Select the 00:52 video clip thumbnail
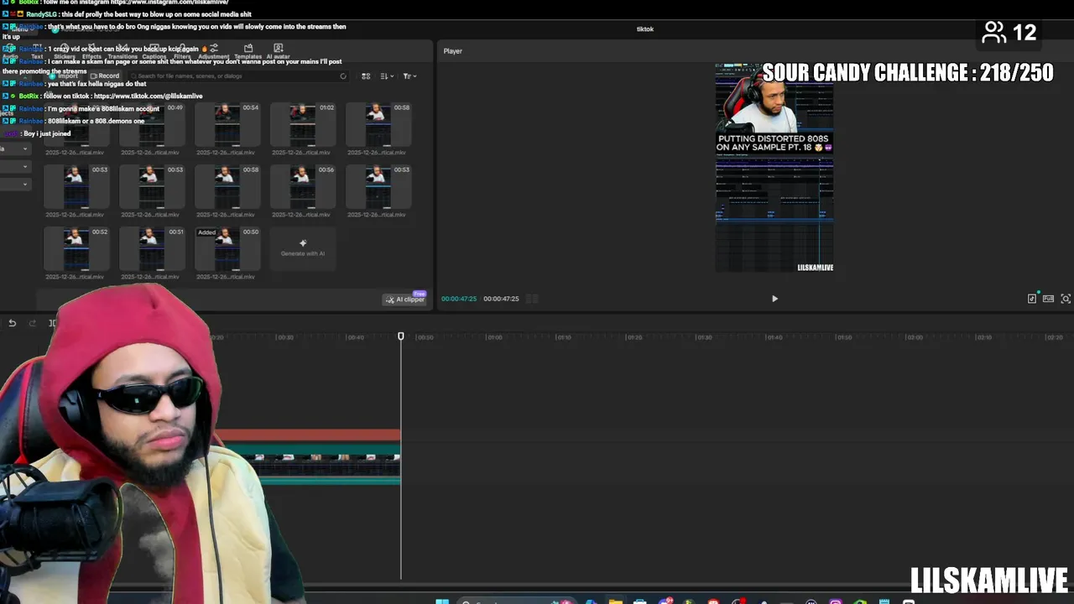The image size is (1074, 604). (76, 248)
